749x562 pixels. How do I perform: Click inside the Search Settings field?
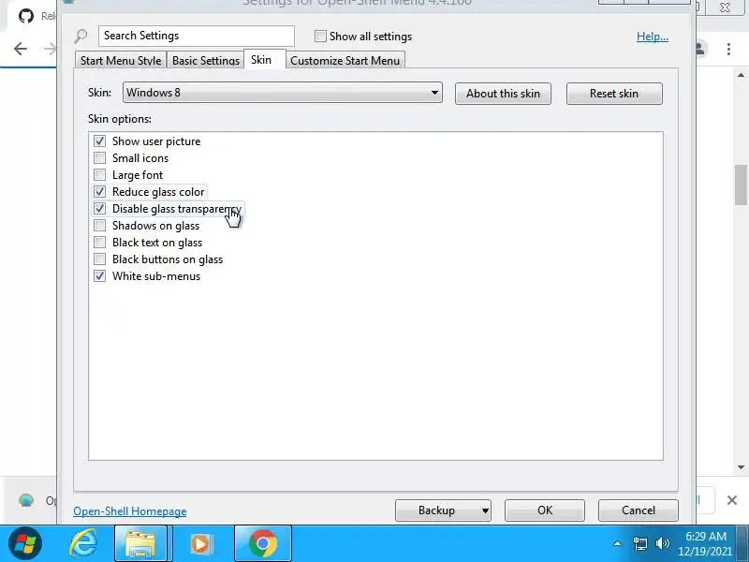197,37
